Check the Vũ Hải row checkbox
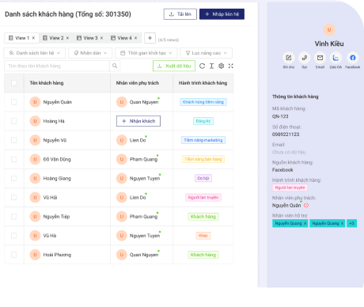The width and height of the screenshot is (364, 307). point(14,198)
